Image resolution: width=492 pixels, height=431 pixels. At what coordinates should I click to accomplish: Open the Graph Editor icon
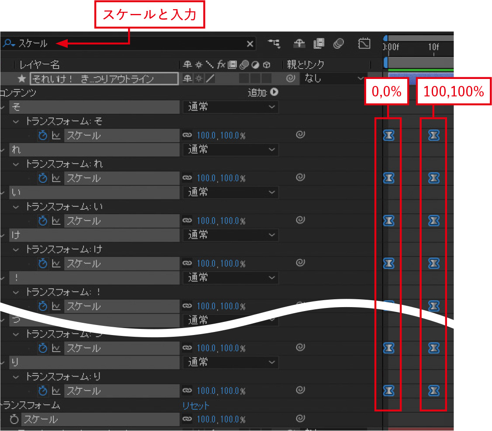tap(364, 43)
